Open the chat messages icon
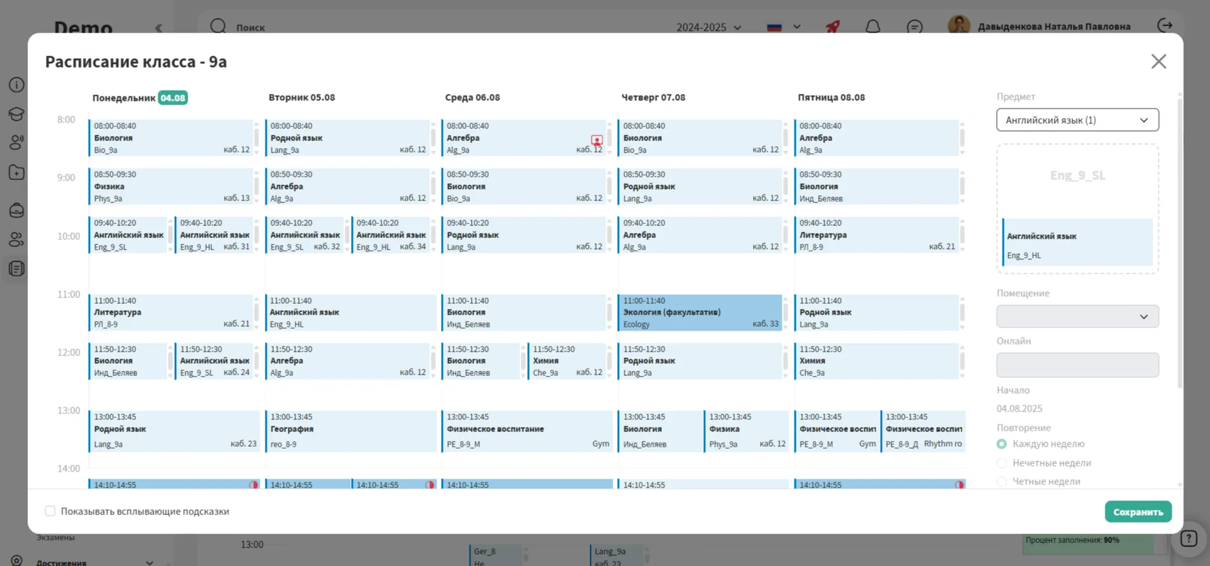This screenshot has height=566, width=1210. (915, 27)
